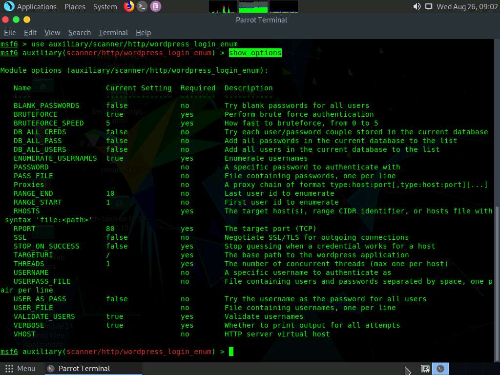This screenshot has height=375, width=500.
Task: Click the volume icon in the system tray
Action: tap(416, 6)
